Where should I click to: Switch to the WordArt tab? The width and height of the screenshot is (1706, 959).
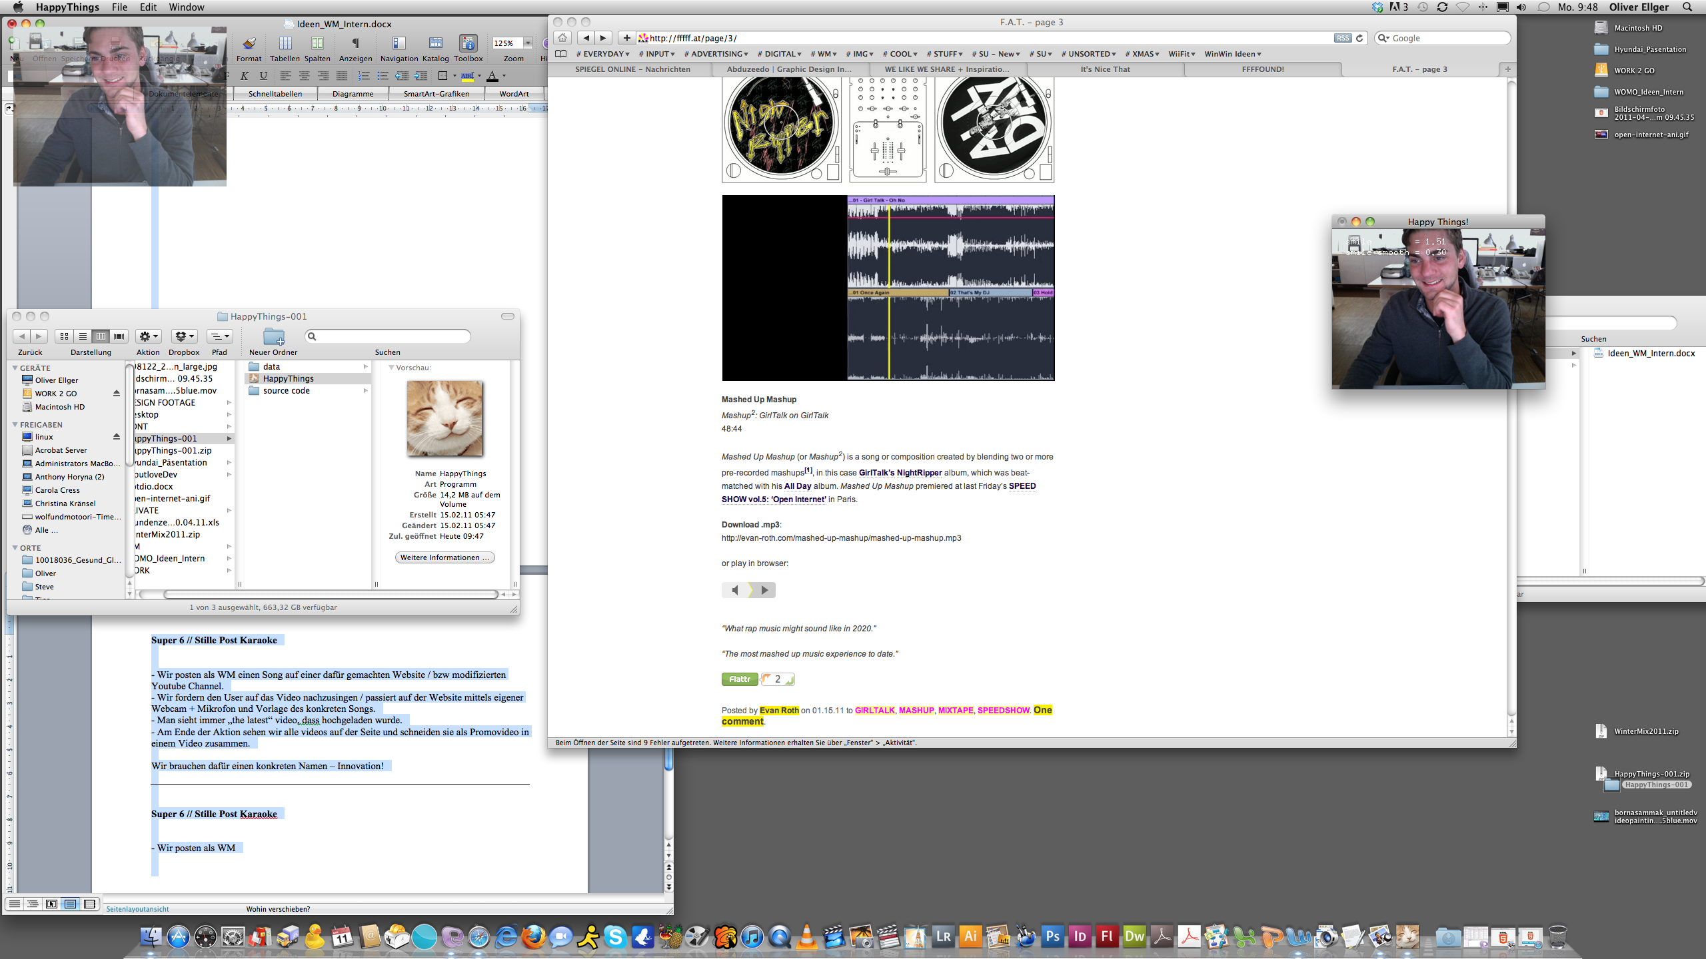[x=514, y=94]
